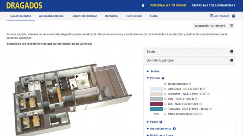Click the home icon in header
Screen dimensions: 243x136
[143, 5]
